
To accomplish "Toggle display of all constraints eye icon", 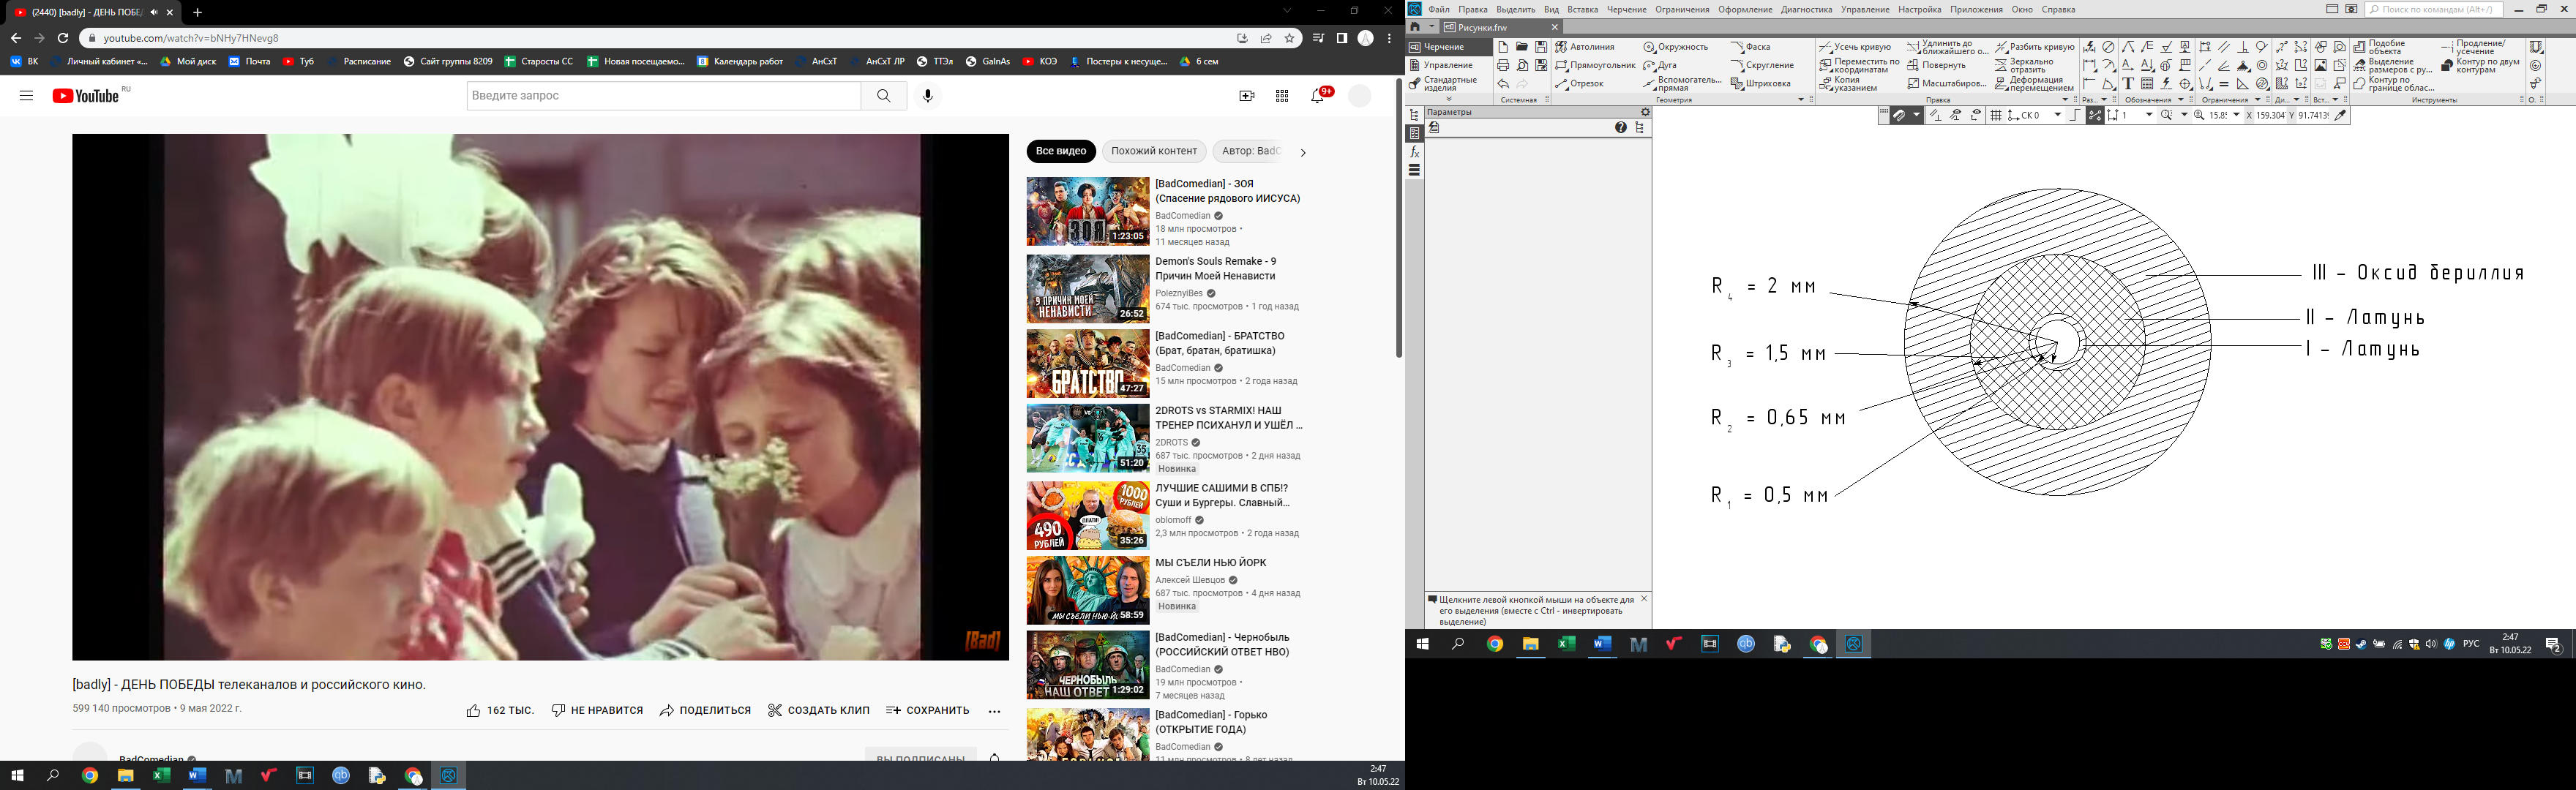I will pyautogui.click(x=1956, y=116).
